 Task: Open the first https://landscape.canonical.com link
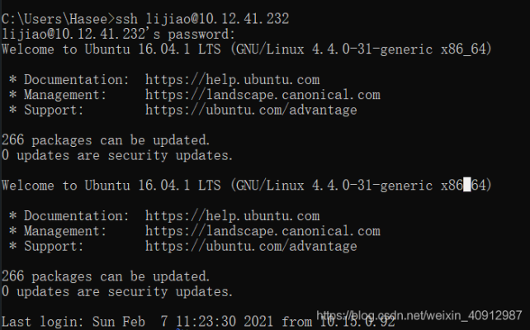point(263,95)
